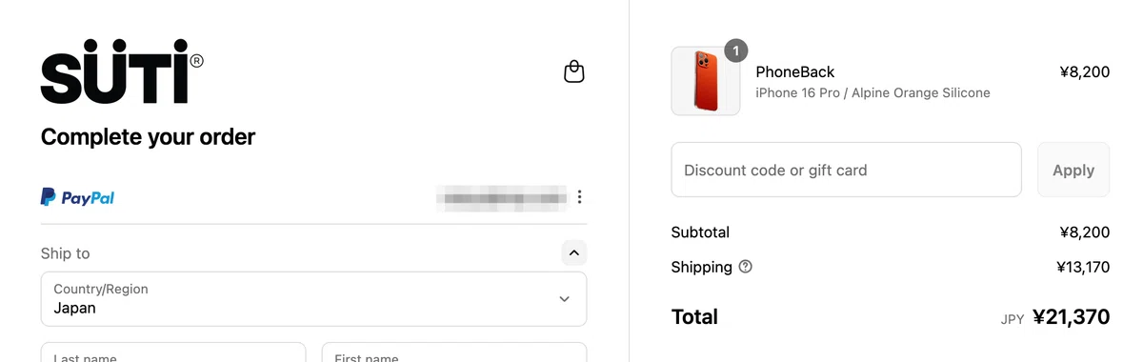Click the ¥21,370 total amount
The width and height of the screenshot is (1143, 362).
coord(1071,317)
